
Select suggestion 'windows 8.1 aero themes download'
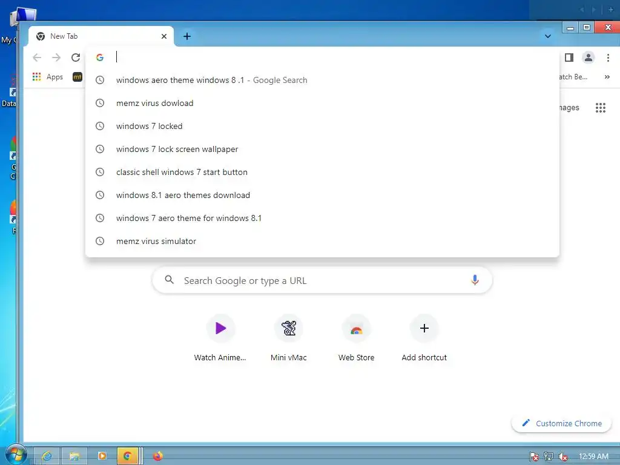pyautogui.click(x=322, y=195)
